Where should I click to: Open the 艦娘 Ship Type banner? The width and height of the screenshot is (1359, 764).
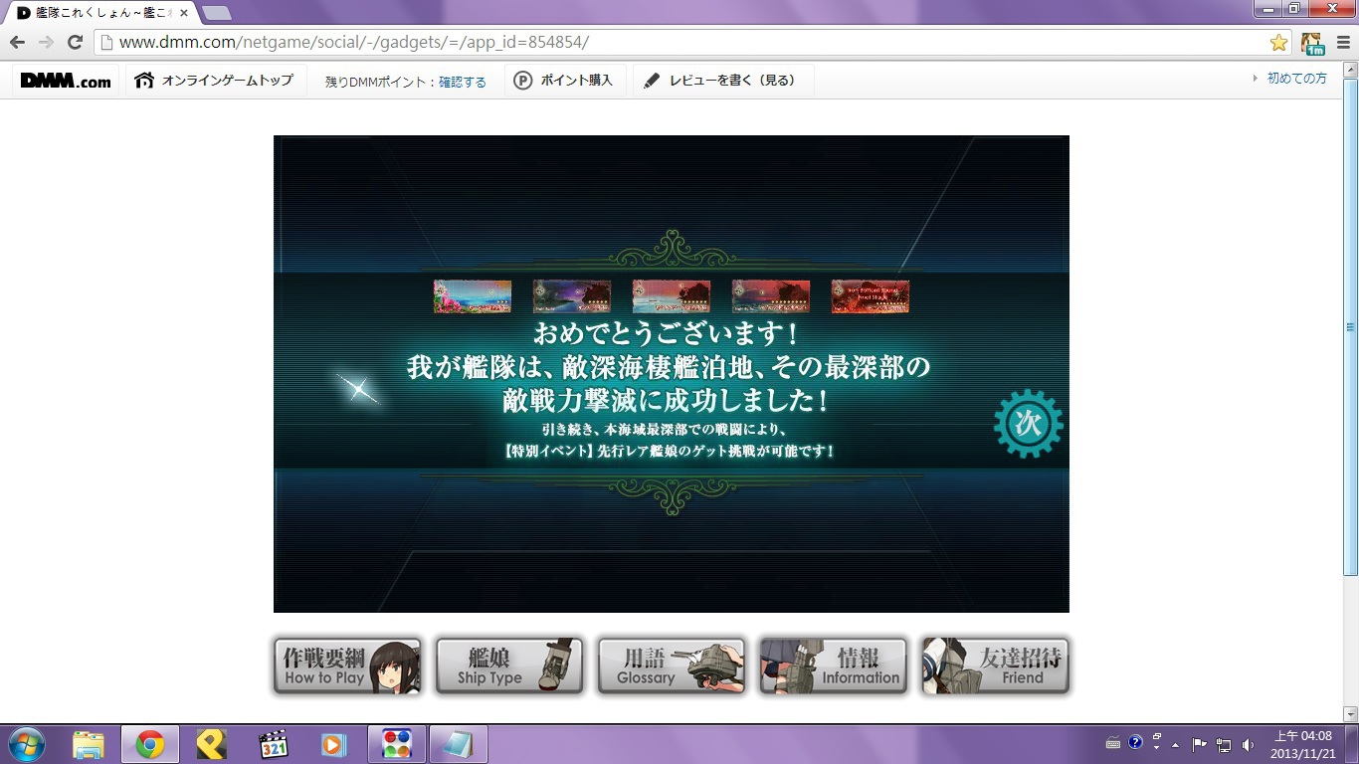click(509, 667)
